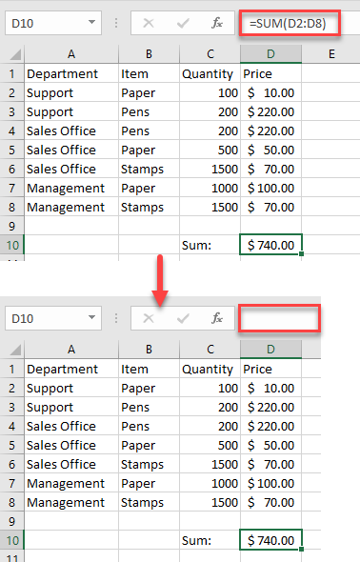
Task: Click quantity 1000 cell in bottom sheet
Action: click(x=210, y=483)
